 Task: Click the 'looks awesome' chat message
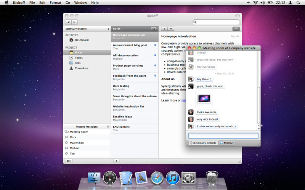[207, 112]
